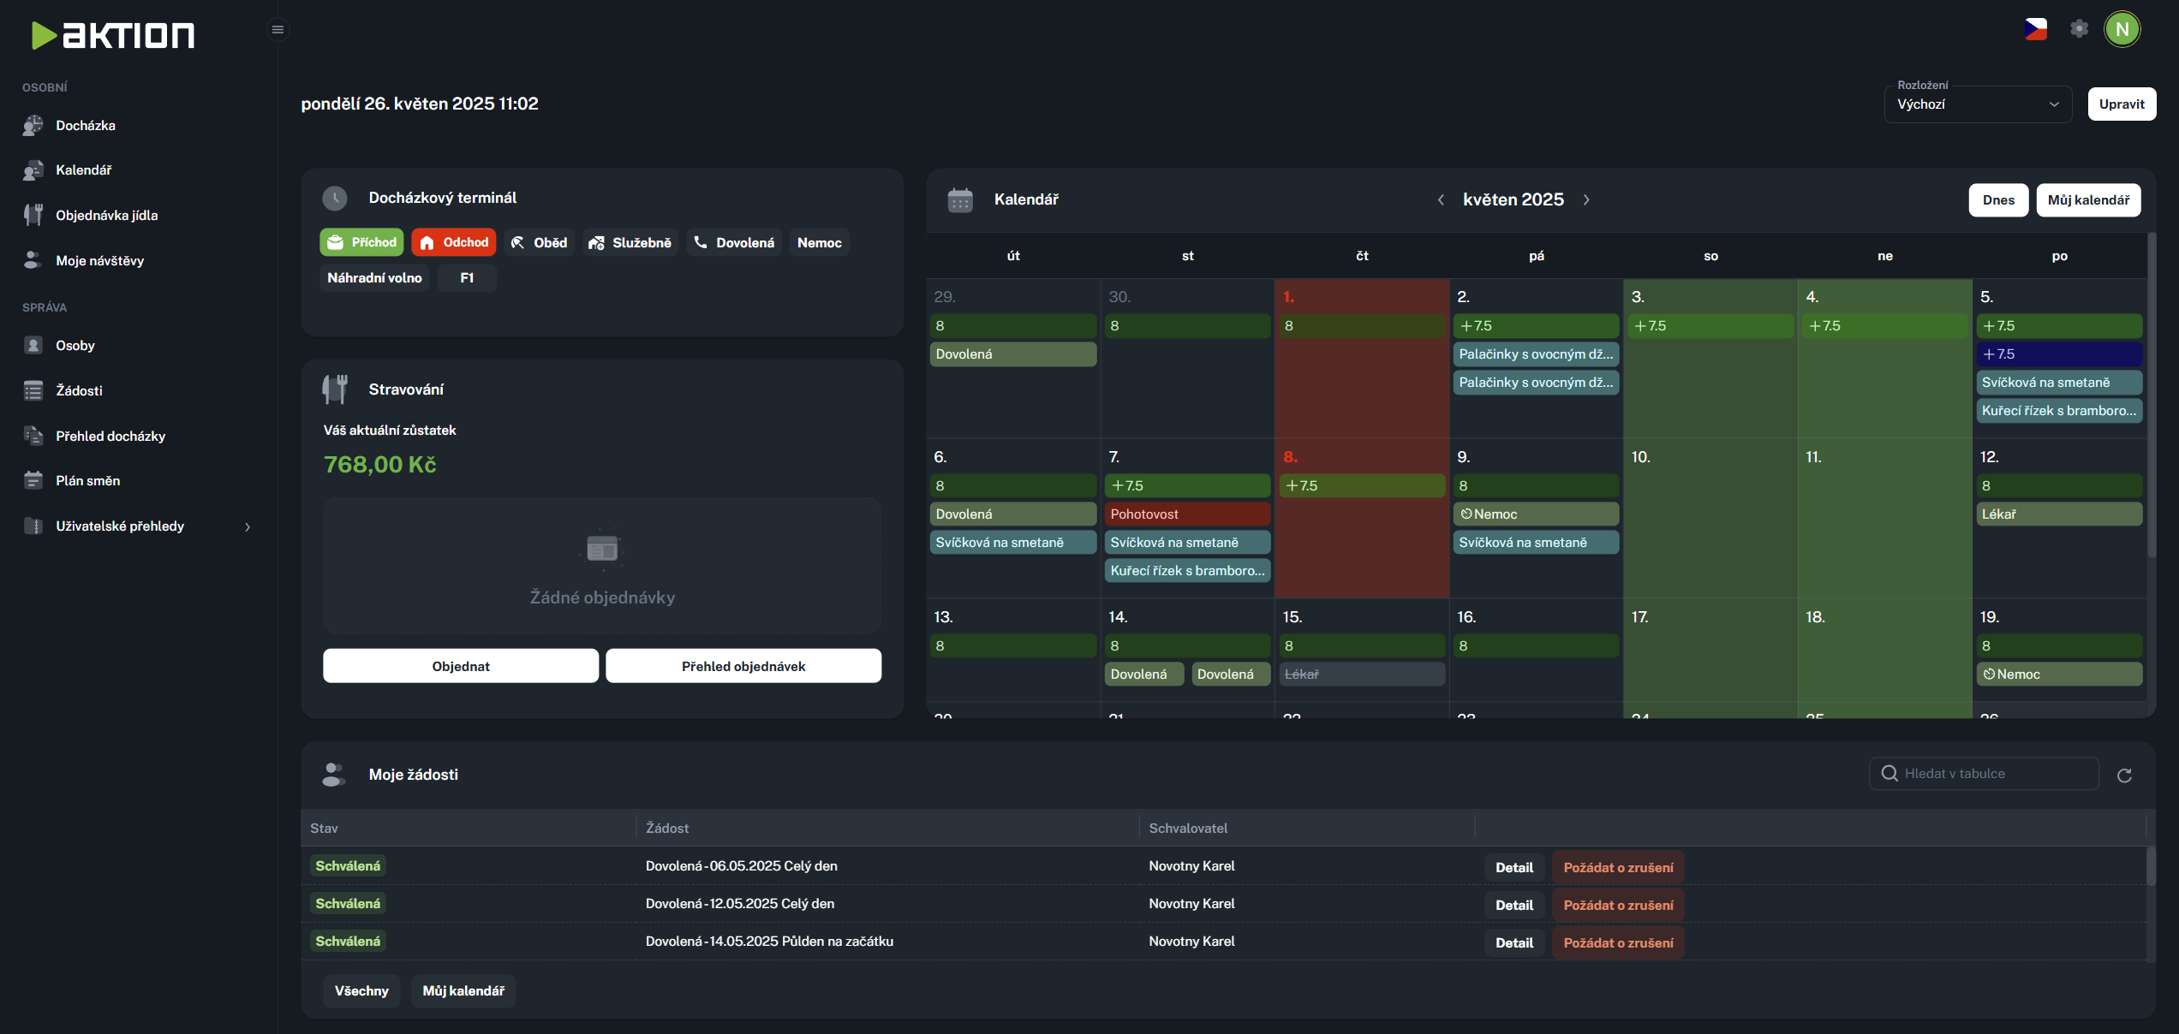Click Objednat meal order button

[x=461, y=666]
